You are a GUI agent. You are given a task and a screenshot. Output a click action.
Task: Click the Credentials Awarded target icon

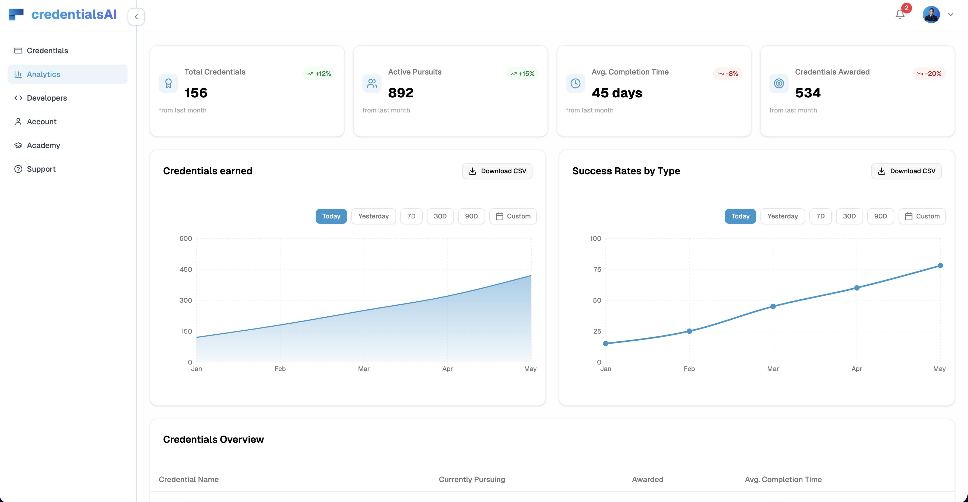tap(779, 83)
